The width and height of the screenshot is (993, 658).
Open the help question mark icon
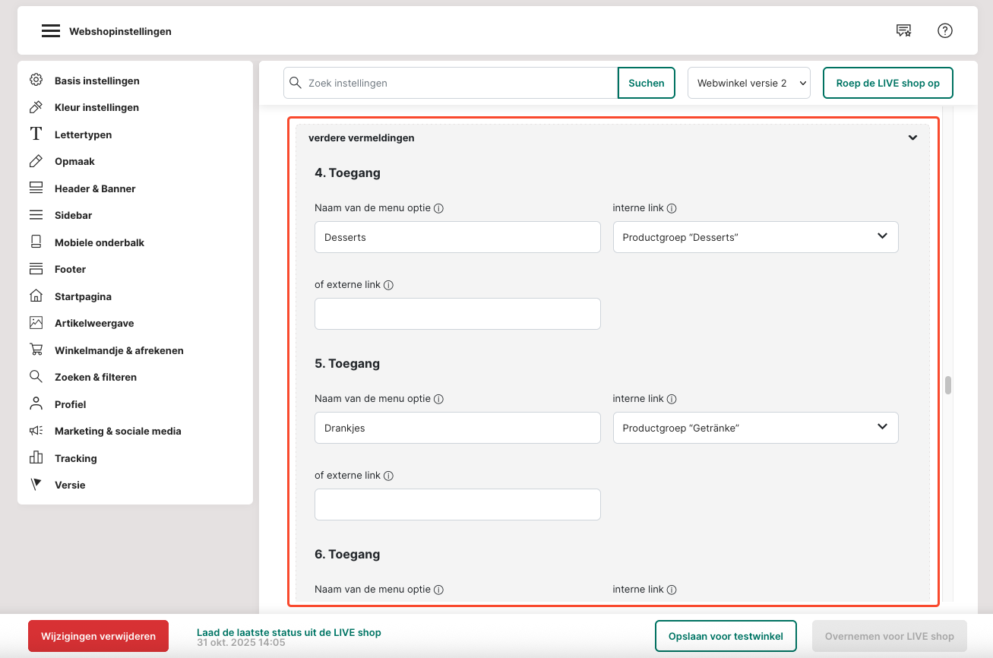coord(944,30)
